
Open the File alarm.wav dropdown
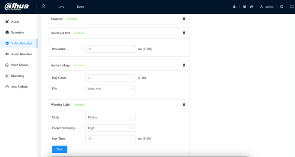111,88
